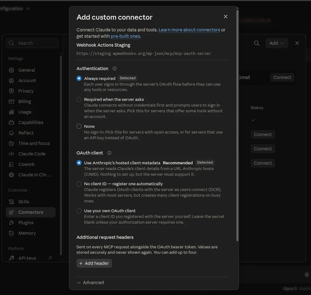
Task: Click the Skills icon in sidebar
Action: [x=11, y=202]
